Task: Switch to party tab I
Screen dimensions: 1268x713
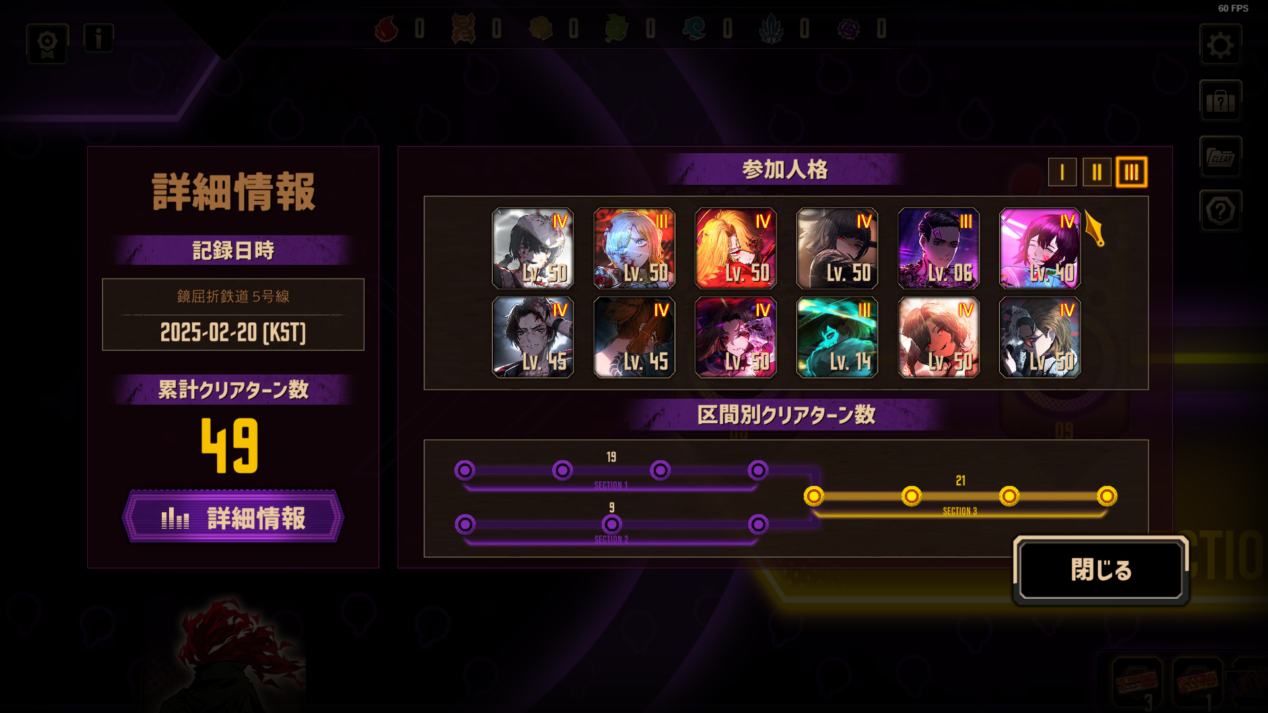Action: click(1062, 172)
